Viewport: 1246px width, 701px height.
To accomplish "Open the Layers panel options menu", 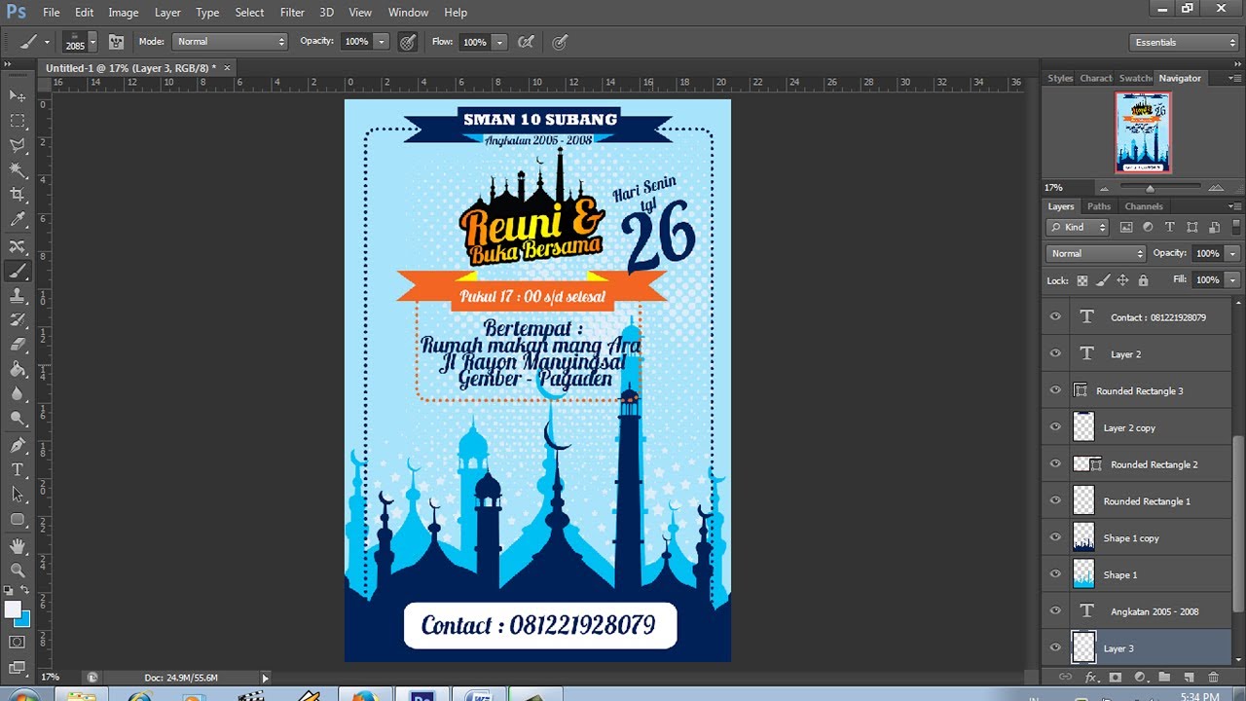I will (x=1234, y=206).
